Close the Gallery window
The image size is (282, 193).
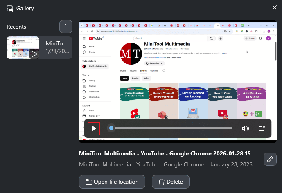coord(275,7)
